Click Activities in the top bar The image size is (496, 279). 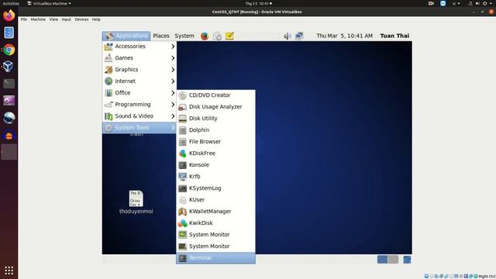[x=11, y=3]
